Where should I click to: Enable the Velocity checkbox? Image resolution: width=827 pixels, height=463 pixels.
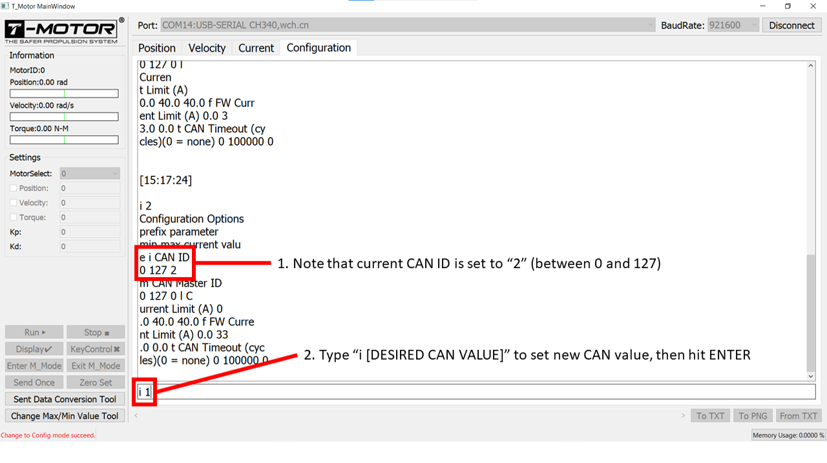coord(14,203)
